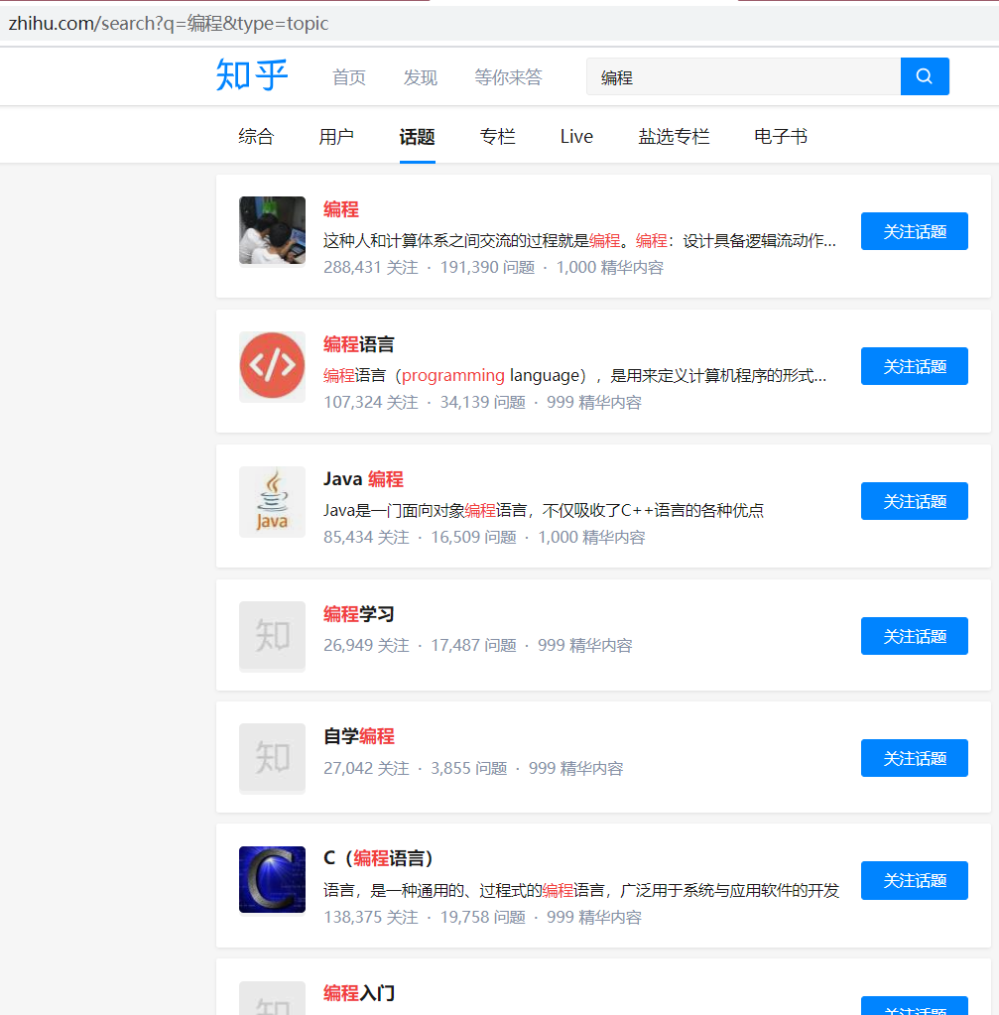Click the blue search magnifier button
Screen dimensions: 999x1015
tap(925, 76)
